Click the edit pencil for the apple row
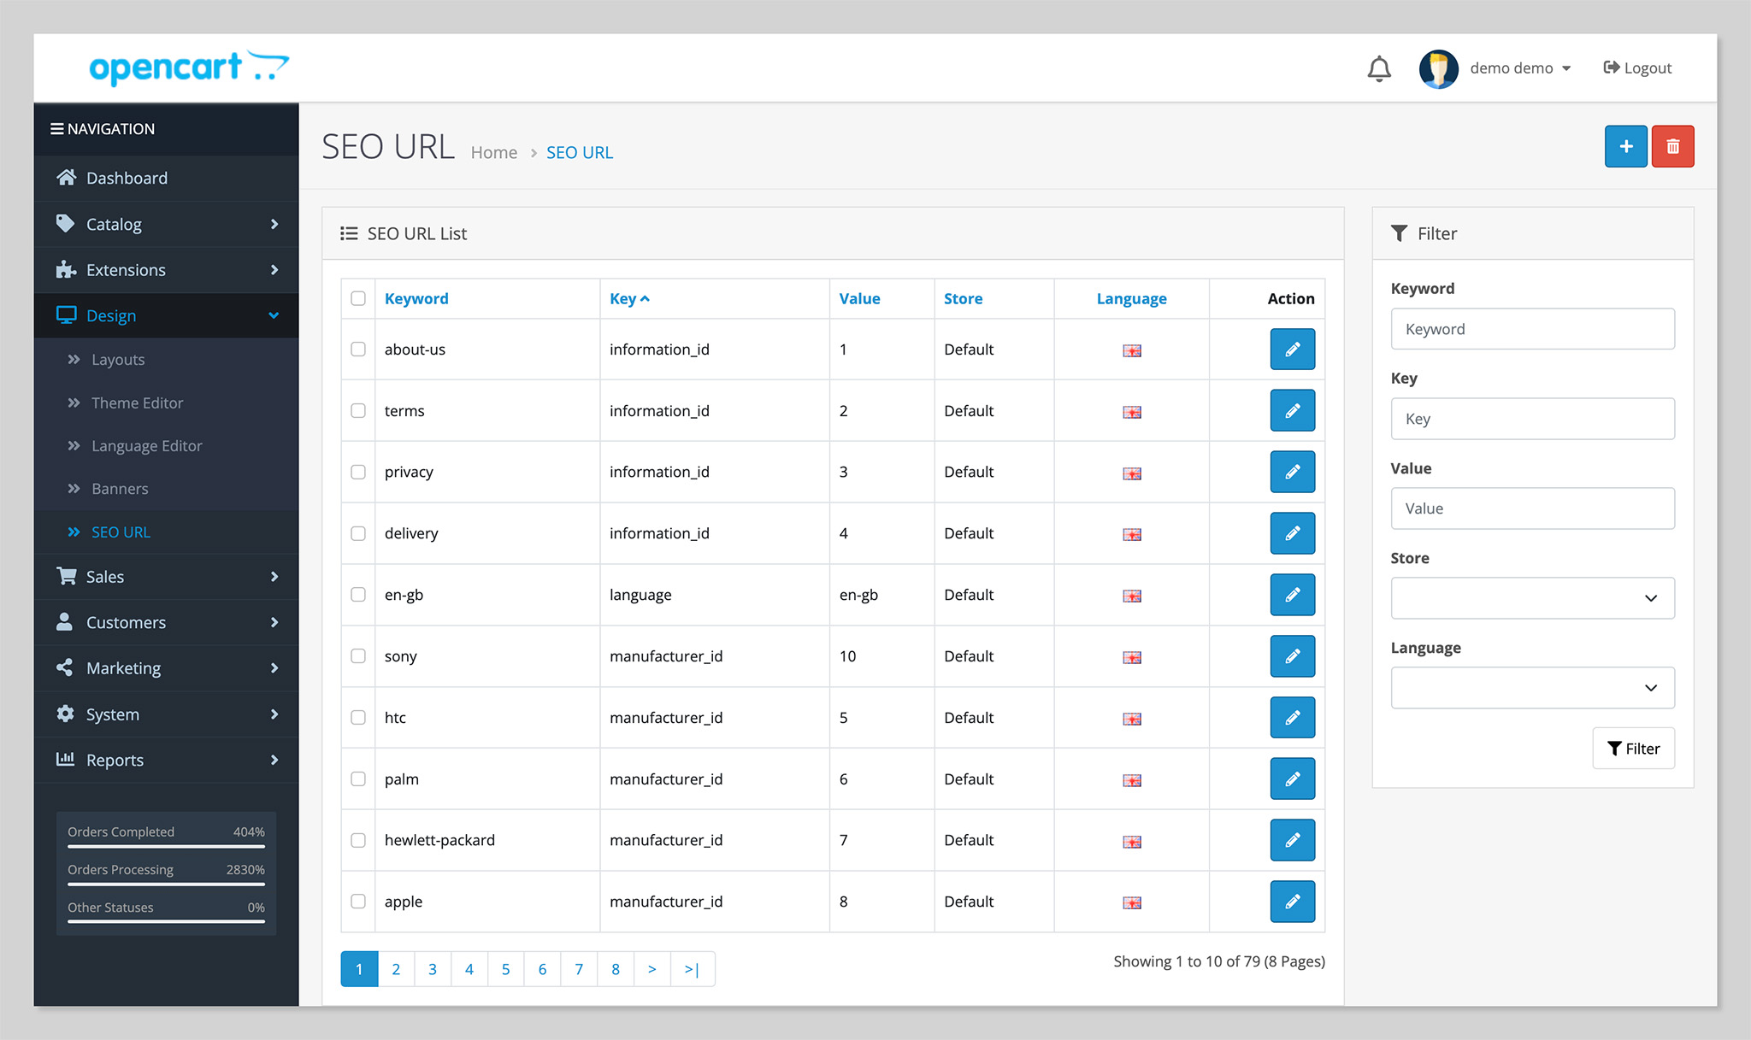Viewport: 1751px width, 1040px height. tap(1292, 902)
